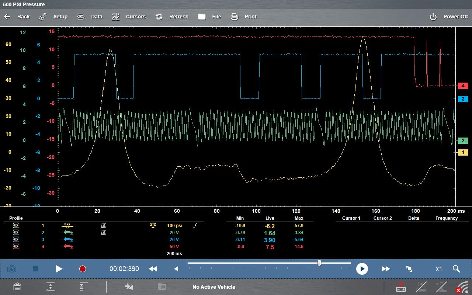Open channel 1 scale 100 psi setting

174,226
